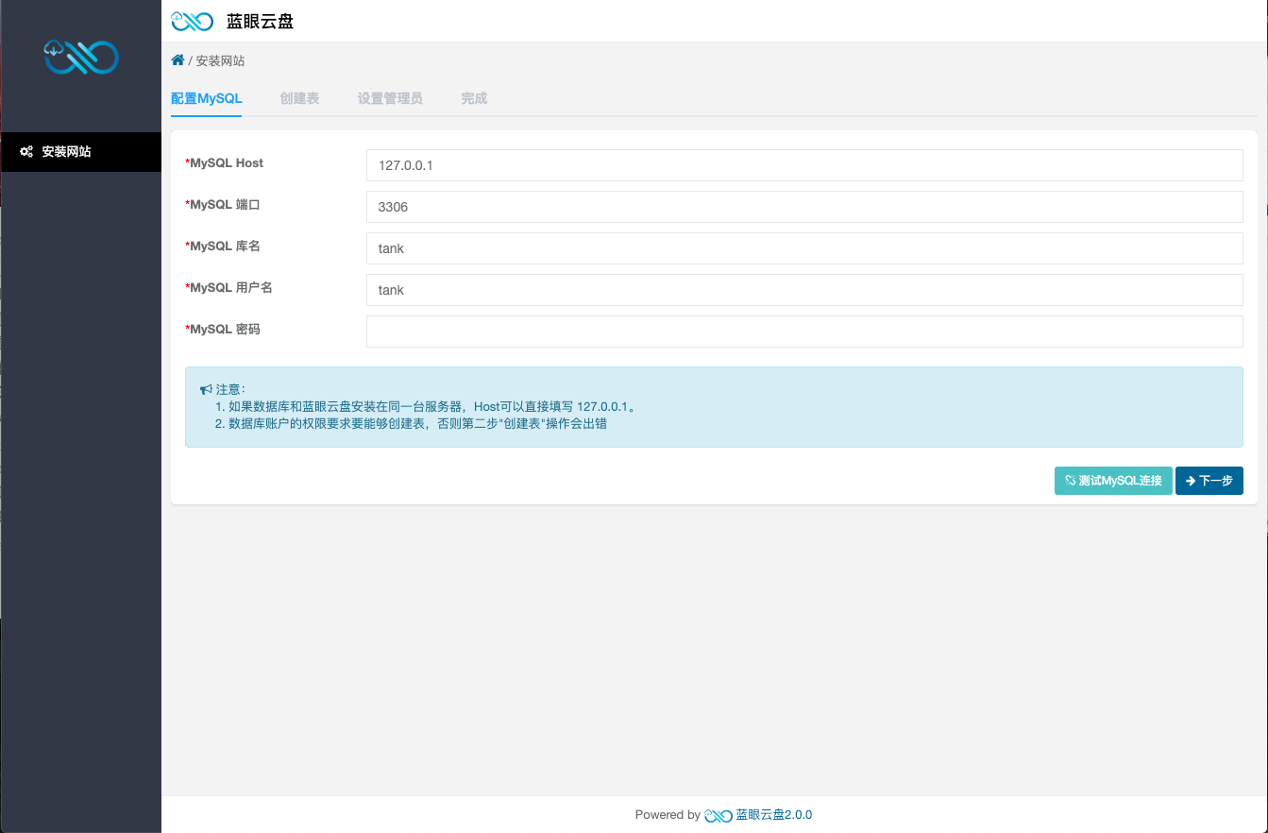Switch to the 配置MySQL tab
Viewport: 1268px width, 833px height.
point(206,98)
